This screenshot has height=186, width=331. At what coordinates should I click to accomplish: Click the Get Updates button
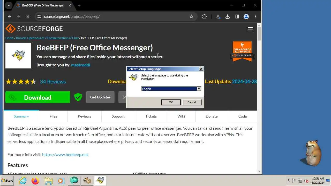coord(100,97)
